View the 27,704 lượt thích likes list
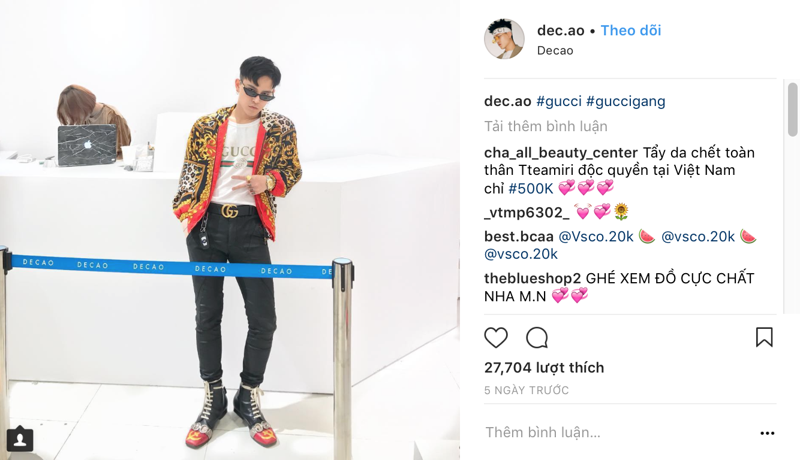The image size is (800, 460). (544, 368)
